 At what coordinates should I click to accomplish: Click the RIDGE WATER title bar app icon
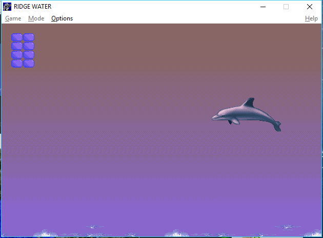(7, 7)
